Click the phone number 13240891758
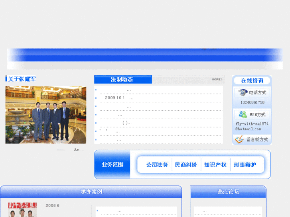 (x=252, y=102)
